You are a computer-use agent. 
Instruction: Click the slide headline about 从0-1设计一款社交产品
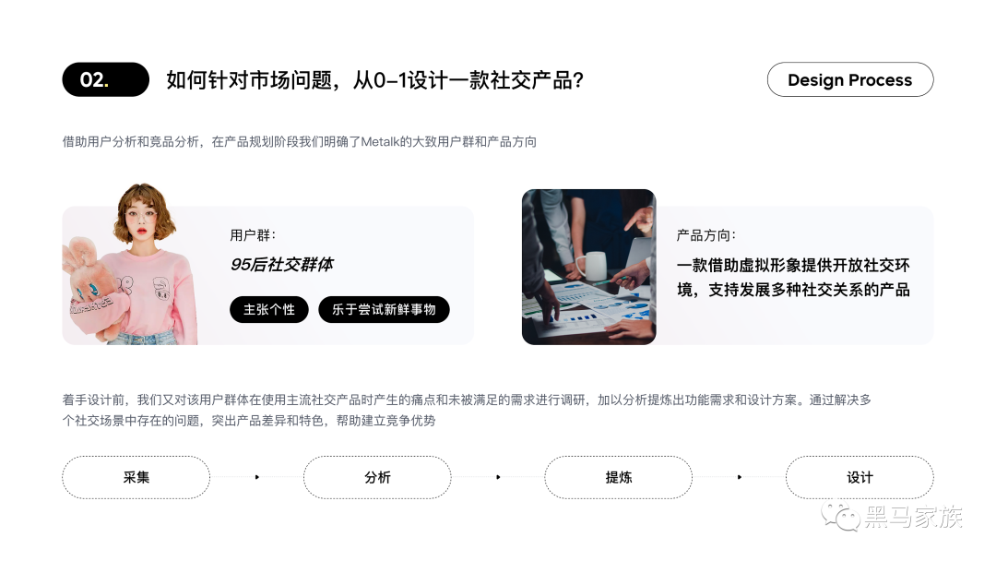coord(374,80)
